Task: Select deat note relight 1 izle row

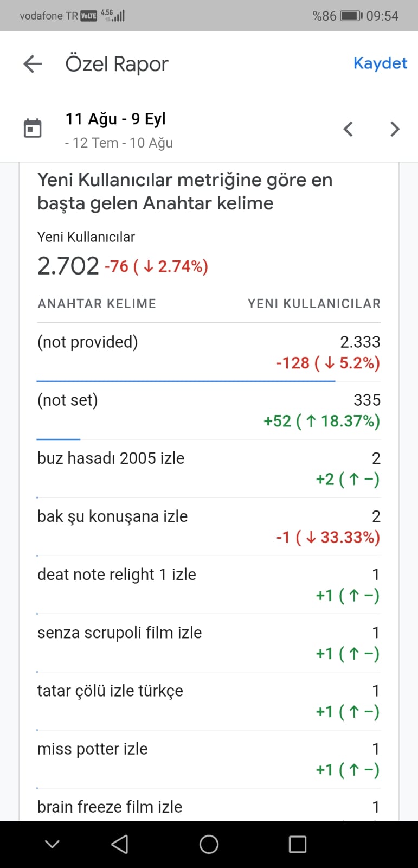Action: [209, 585]
